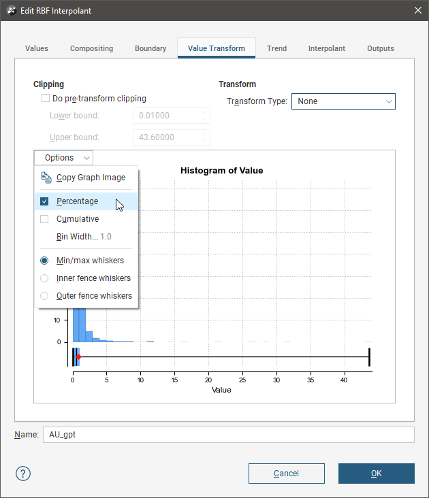
Task: Click the Name field containing AU_gpt
Action: coord(228,435)
